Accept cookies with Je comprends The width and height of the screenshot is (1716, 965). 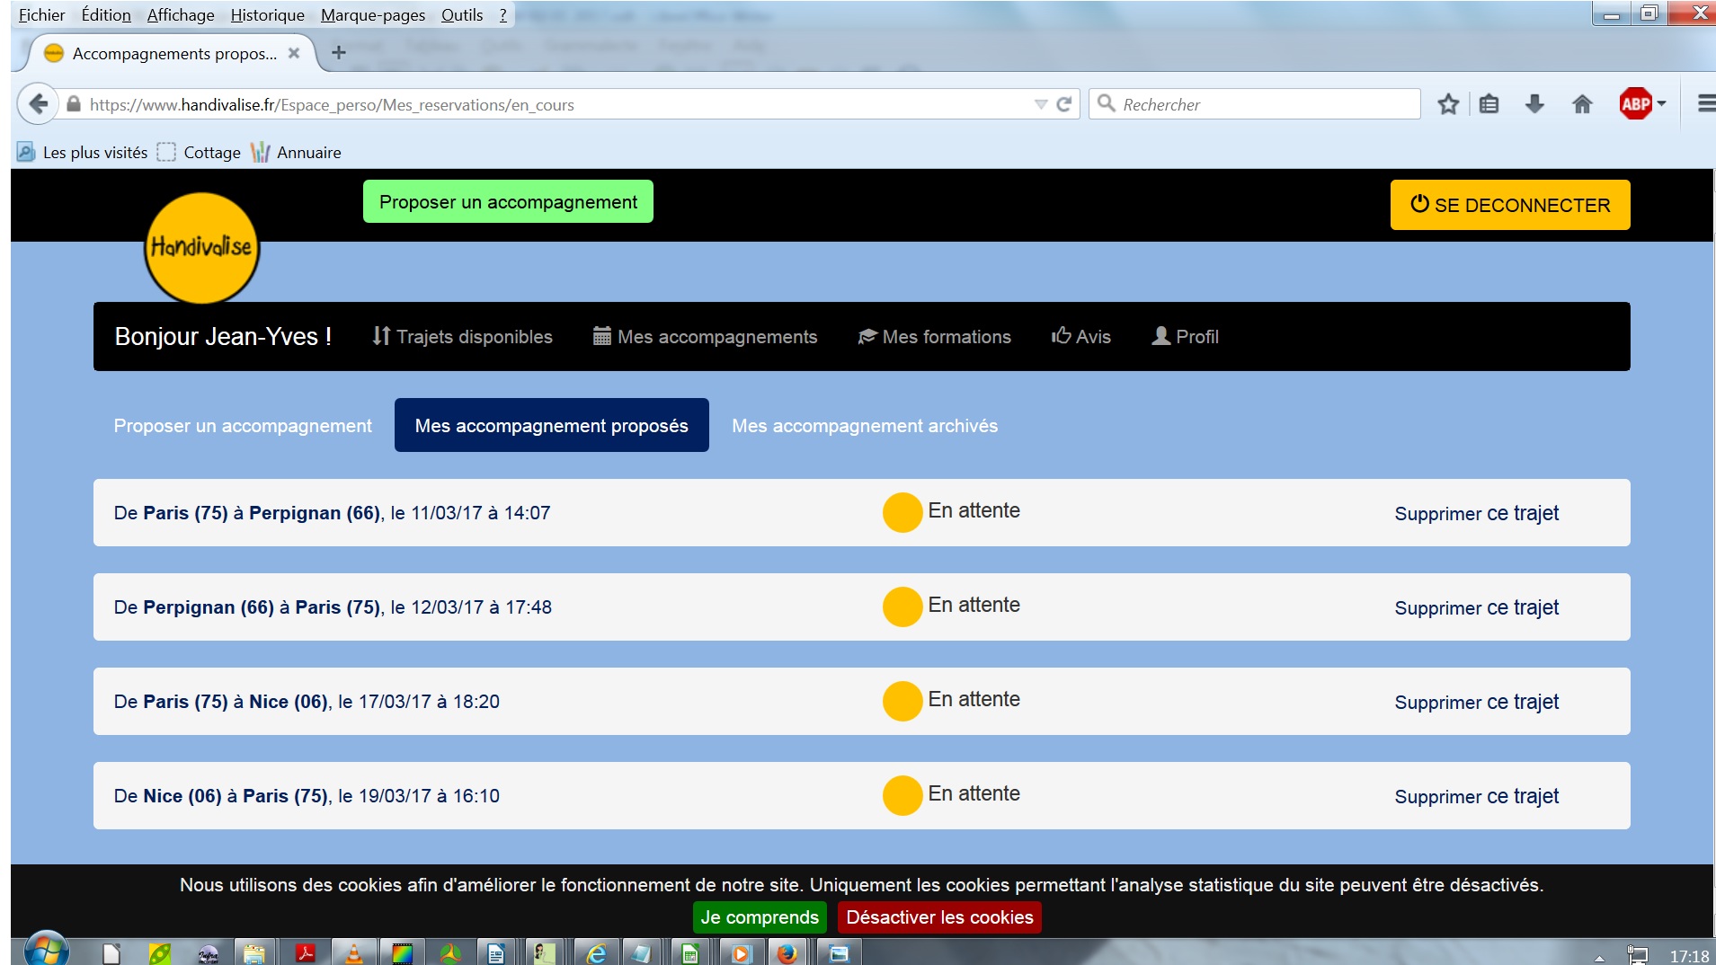760,917
